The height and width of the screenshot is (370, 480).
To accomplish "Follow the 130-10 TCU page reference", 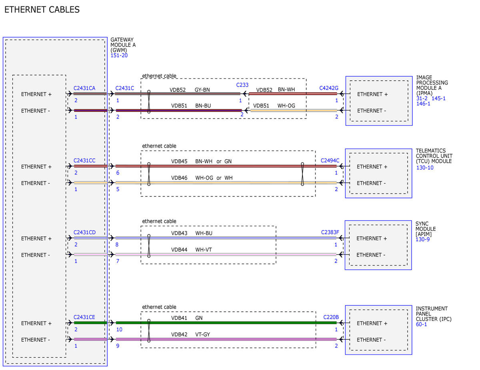I will (425, 168).
